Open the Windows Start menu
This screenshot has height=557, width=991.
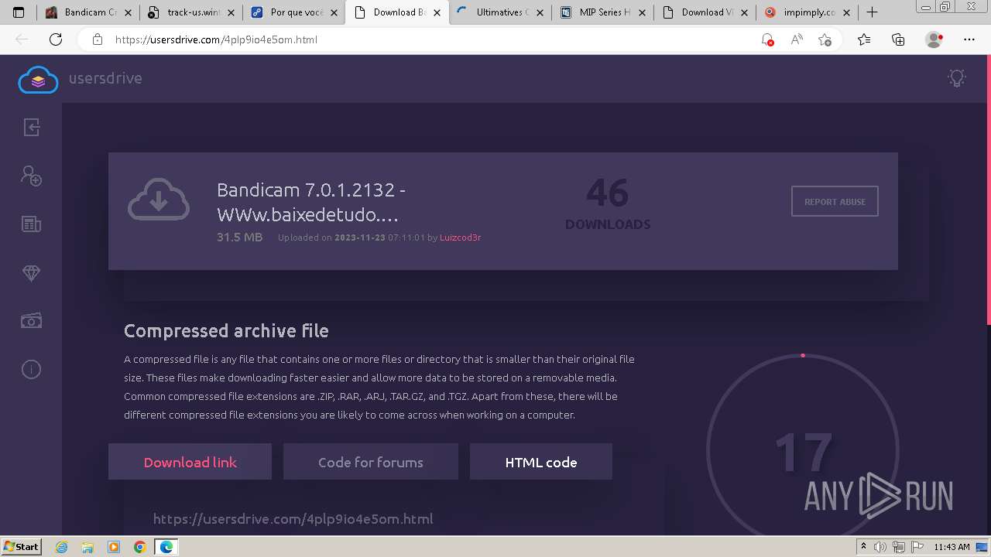click(x=21, y=547)
